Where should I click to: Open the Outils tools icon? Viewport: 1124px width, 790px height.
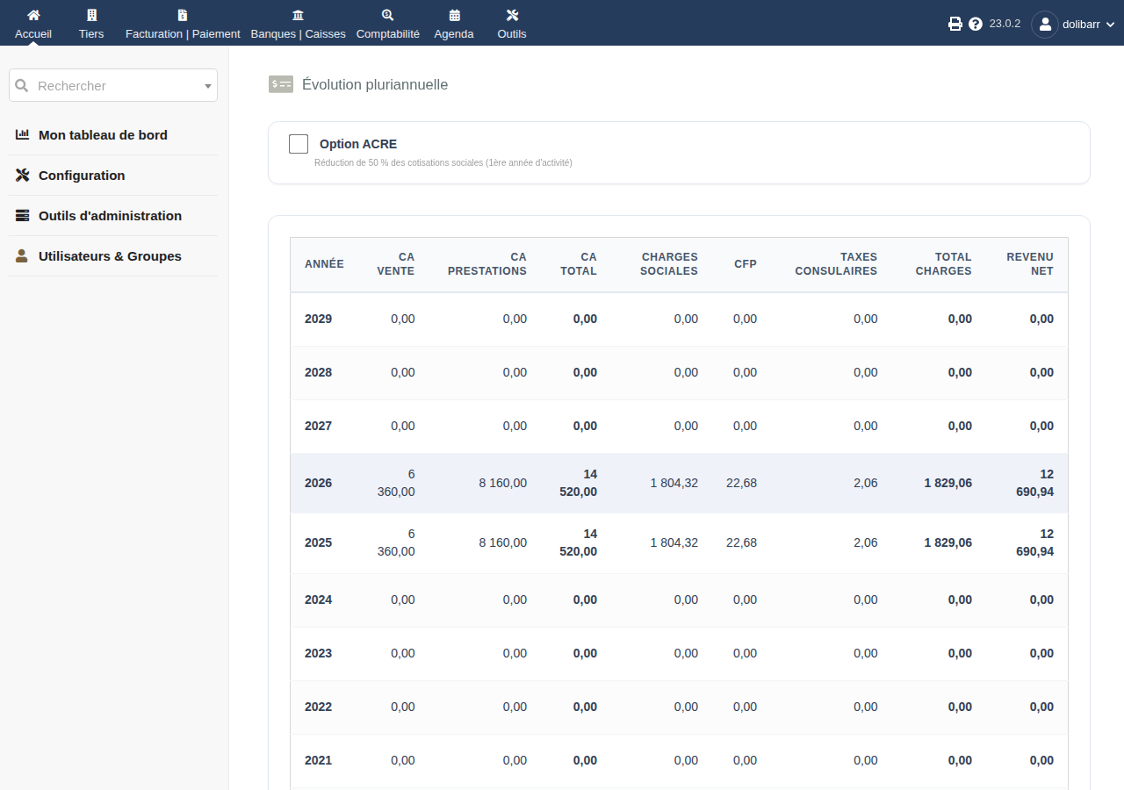click(x=513, y=15)
